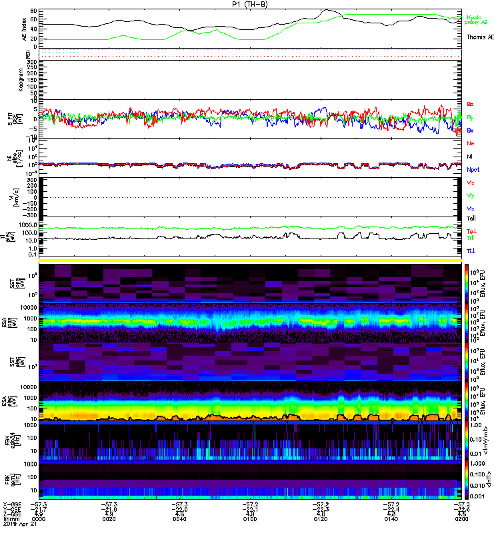The image size is (500, 533).
Task: Click the hhmm row label
Action: (x=10, y=519)
